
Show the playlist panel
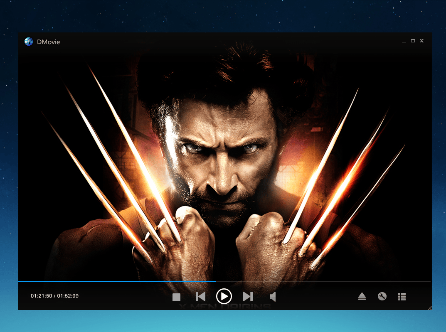[x=402, y=297]
